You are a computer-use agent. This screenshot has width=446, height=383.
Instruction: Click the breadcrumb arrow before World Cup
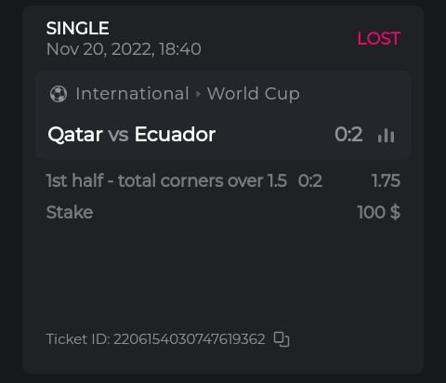pos(198,94)
